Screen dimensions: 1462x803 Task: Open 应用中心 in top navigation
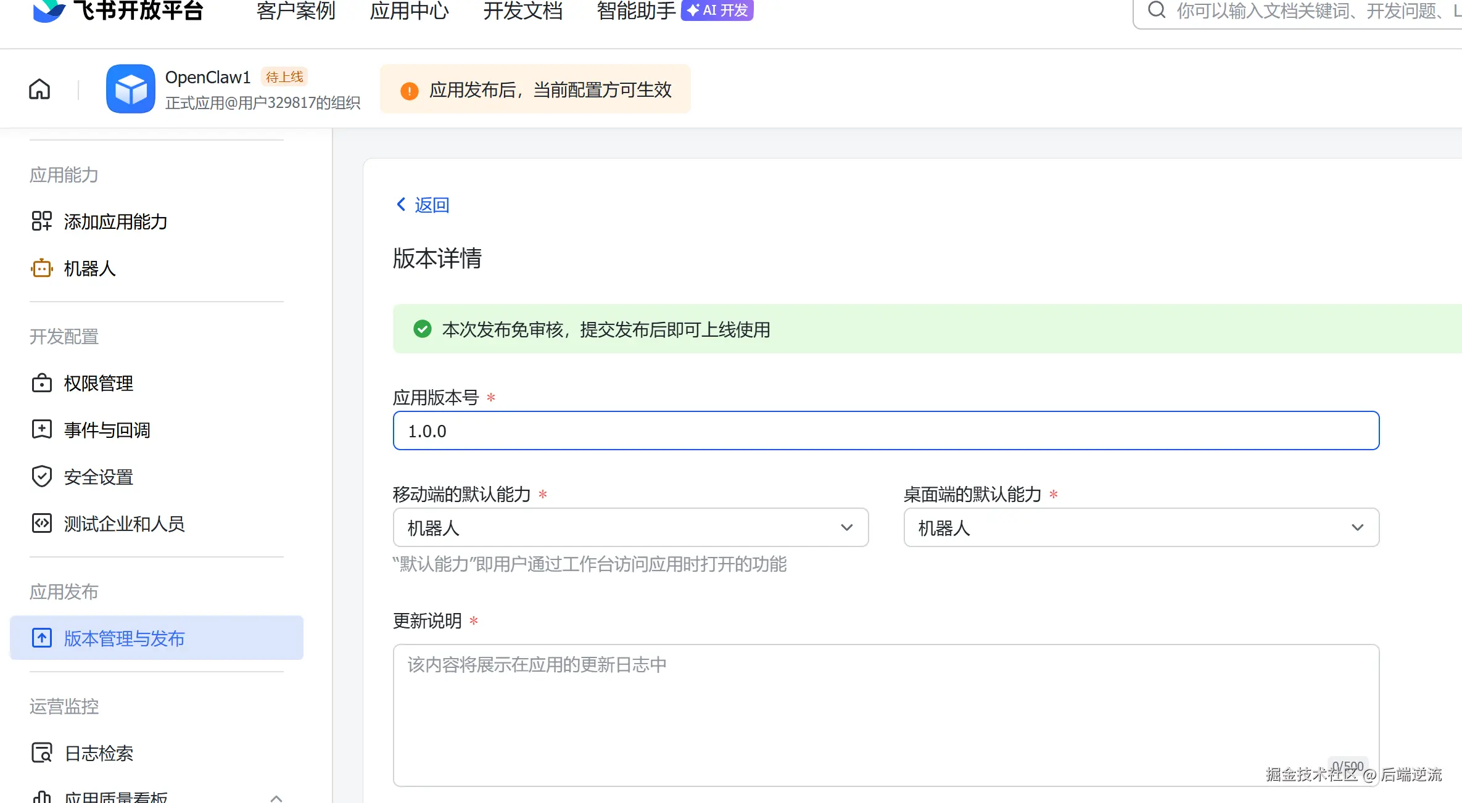click(x=409, y=10)
